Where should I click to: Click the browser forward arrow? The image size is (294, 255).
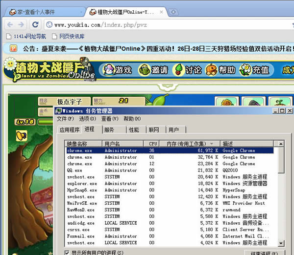tap(21, 24)
